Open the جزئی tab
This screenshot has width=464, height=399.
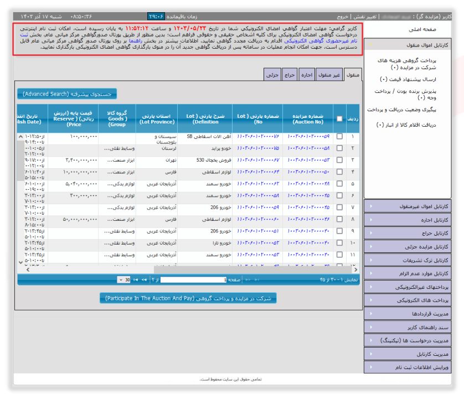pyautogui.click(x=272, y=75)
